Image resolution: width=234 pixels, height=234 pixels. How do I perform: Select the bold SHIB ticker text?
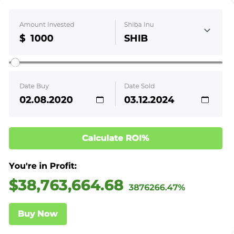click(136, 38)
